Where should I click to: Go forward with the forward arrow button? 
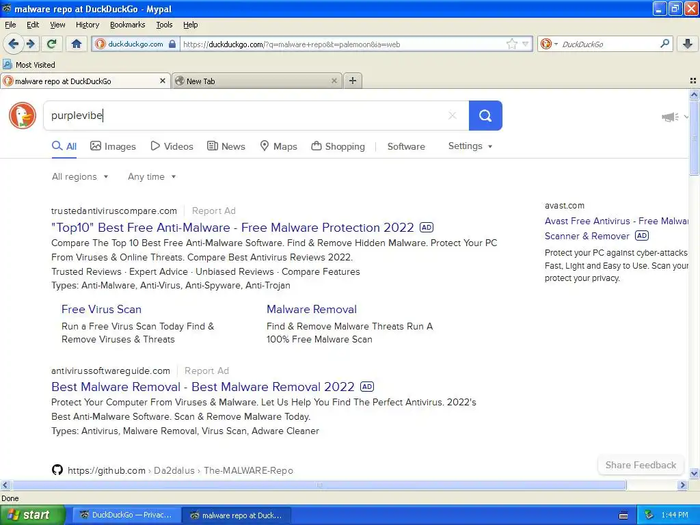(x=31, y=44)
